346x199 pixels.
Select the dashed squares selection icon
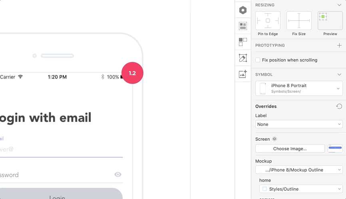coord(243,42)
